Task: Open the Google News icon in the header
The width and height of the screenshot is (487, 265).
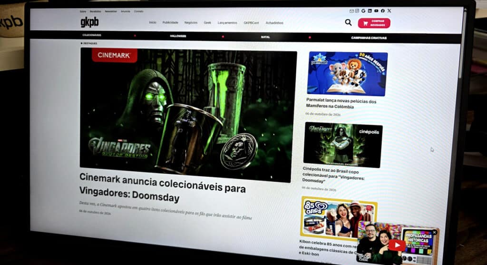Action: (363, 11)
